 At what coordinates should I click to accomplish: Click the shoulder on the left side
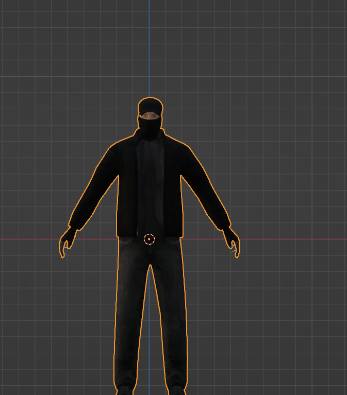click(116, 147)
